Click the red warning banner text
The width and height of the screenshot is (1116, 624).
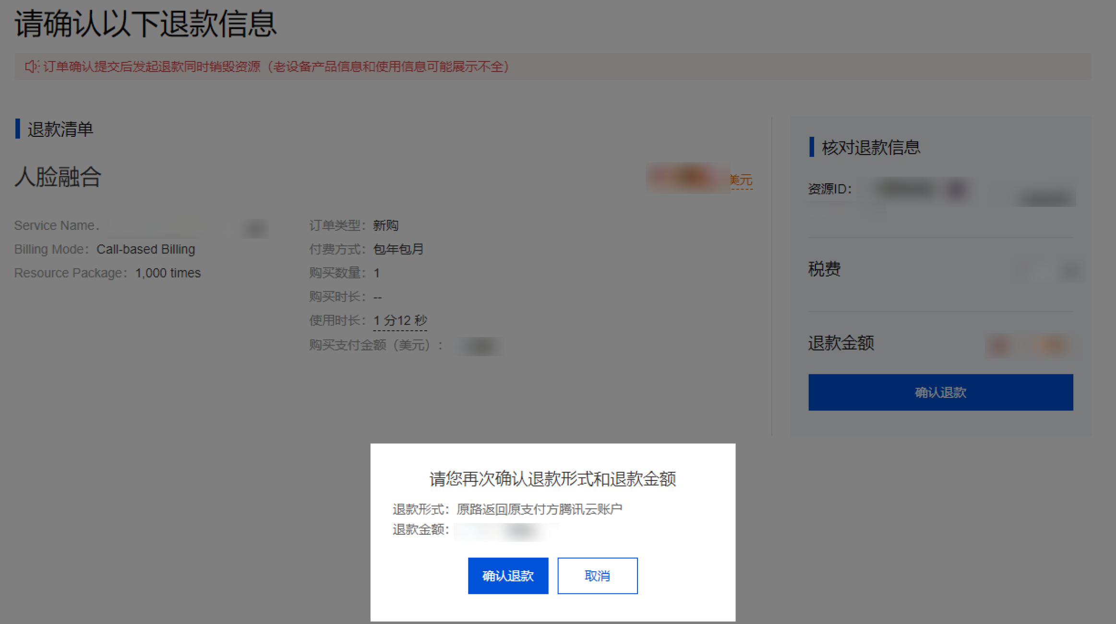tap(276, 66)
